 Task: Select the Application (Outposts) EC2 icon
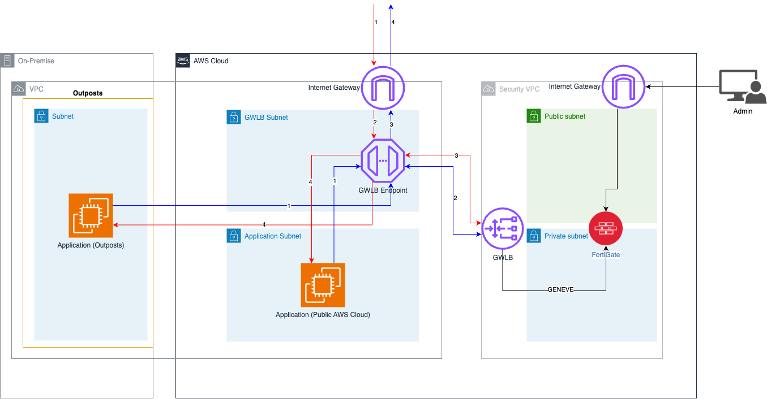90,215
